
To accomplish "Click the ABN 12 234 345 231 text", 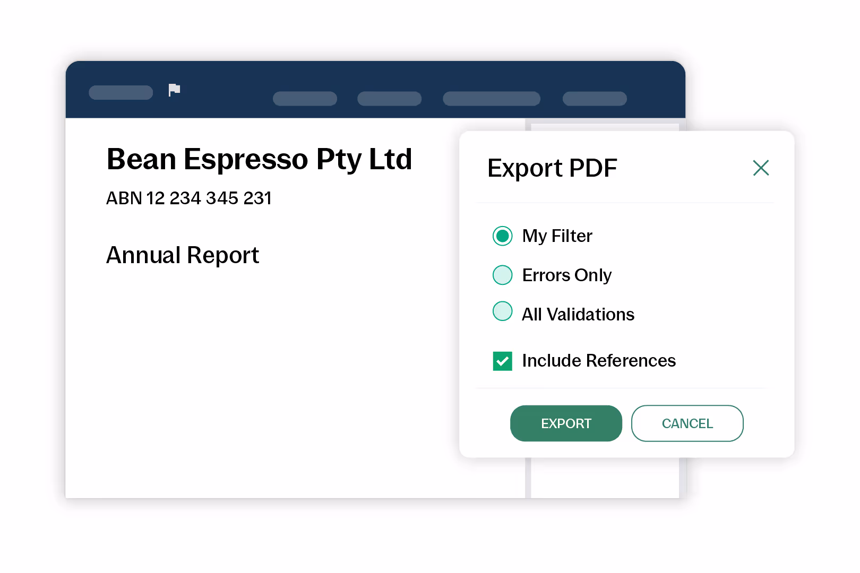I will pos(188,198).
